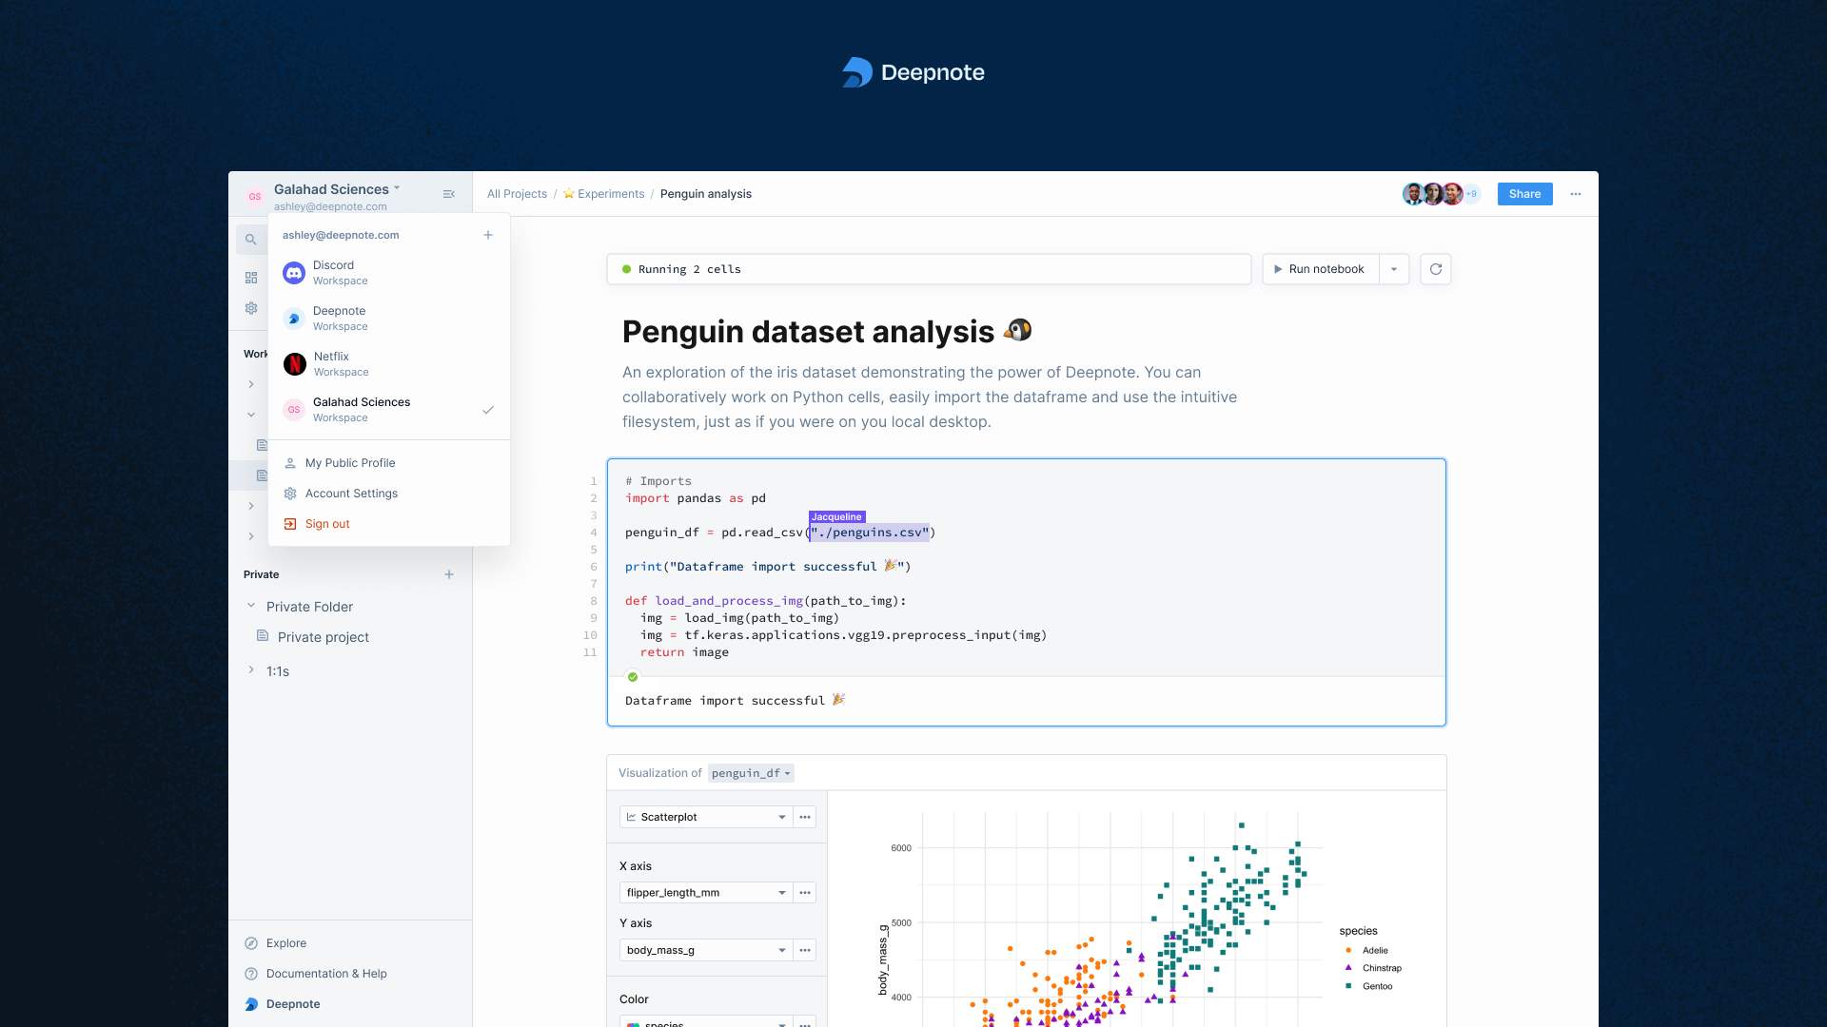
Task: Click the ashley@deepnote.com text in dropdown header
Action: tap(341, 235)
